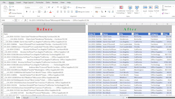
Task: Open State column filter dropdown
Action: (149, 34)
